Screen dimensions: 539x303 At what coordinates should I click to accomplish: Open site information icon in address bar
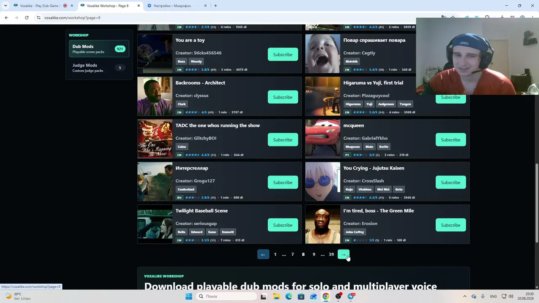(38, 18)
